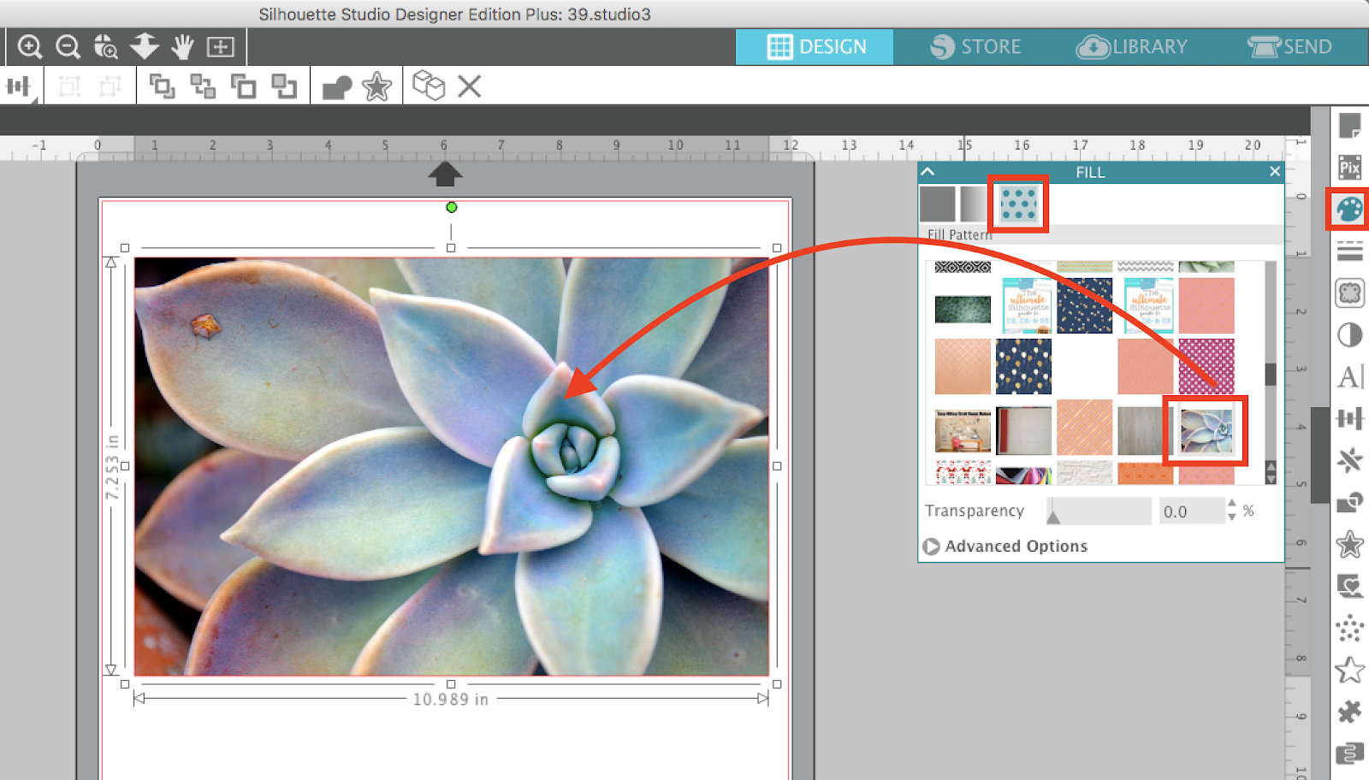This screenshot has height=780, width=1369.
Task: Open the Trace panel icon
Action: (1349, 293)
